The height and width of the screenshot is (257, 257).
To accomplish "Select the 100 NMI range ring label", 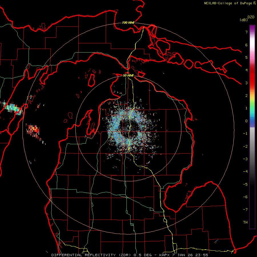I will [x=128, y=23].
